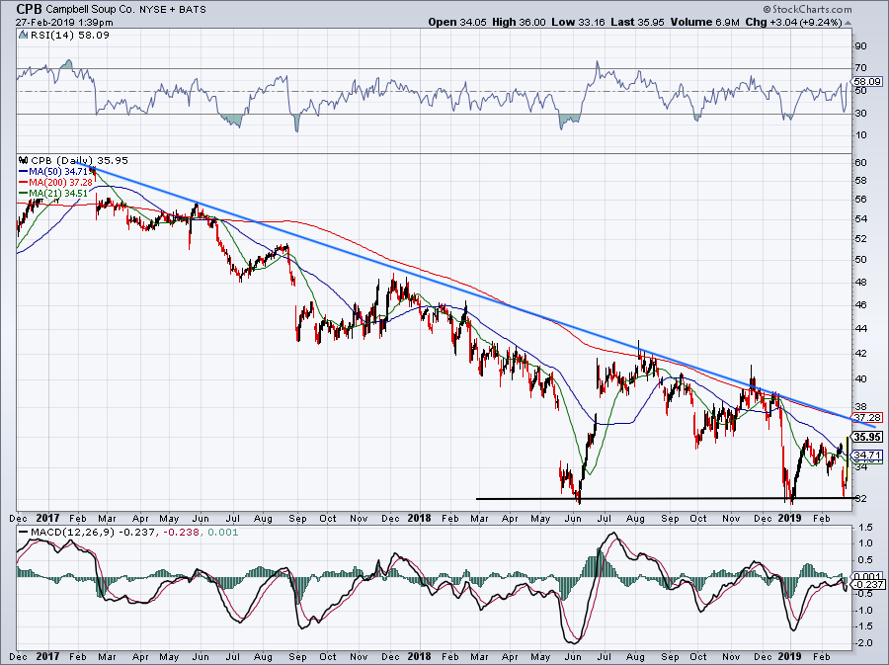
Task: Click the bold 35.95 last price tag
Action: tap(867, 437)
